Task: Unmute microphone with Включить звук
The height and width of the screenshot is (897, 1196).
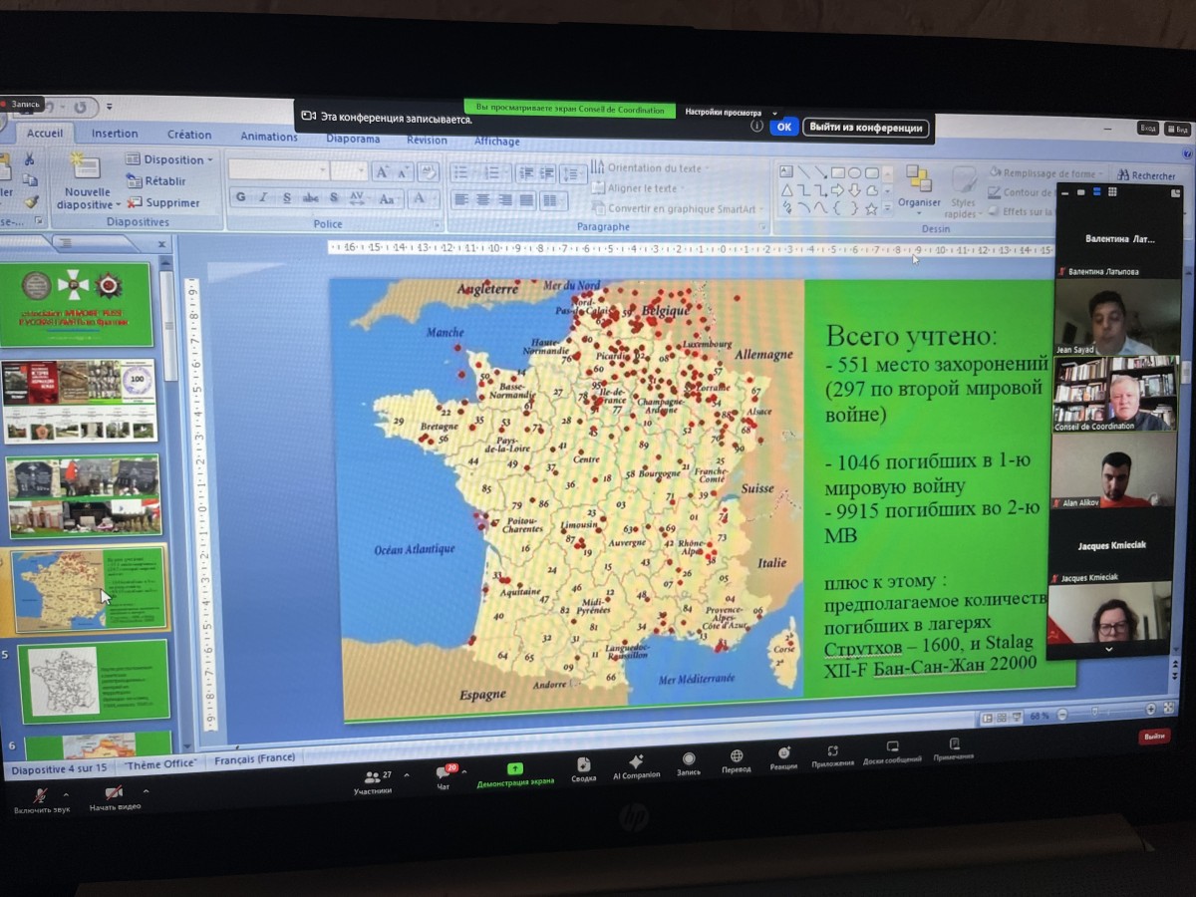Action: tap(41, 795)
